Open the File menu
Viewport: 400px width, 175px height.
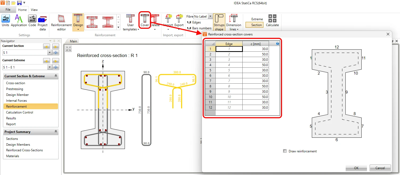click(x=8, y=10)
